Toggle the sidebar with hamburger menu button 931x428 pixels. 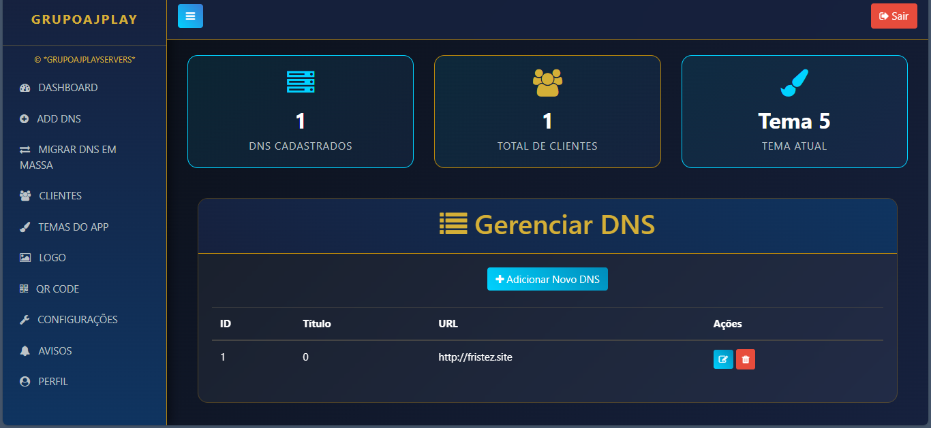pos(190,16)
